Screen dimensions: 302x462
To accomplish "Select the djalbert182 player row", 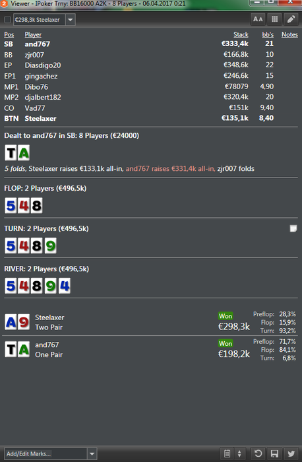I will coord(151,97).
